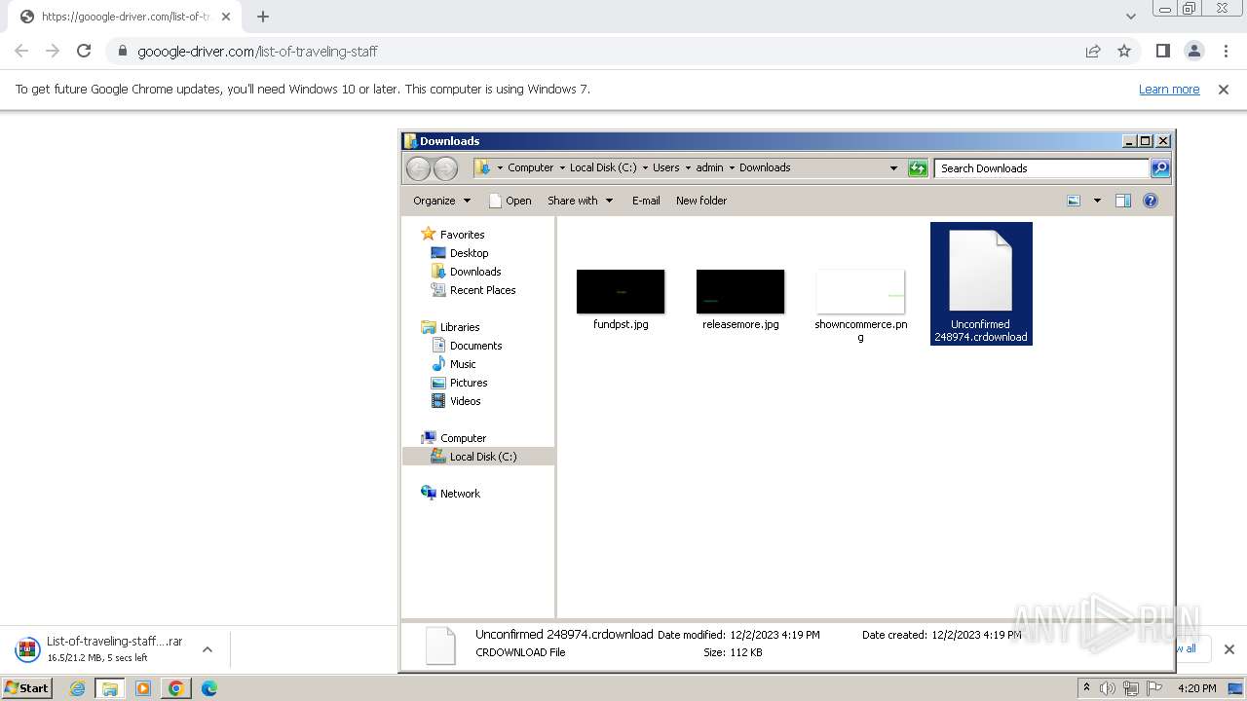Open Windows Explorer taskbar icon
The width and height of the screenshot is (1247, 701).
point(110,688)
